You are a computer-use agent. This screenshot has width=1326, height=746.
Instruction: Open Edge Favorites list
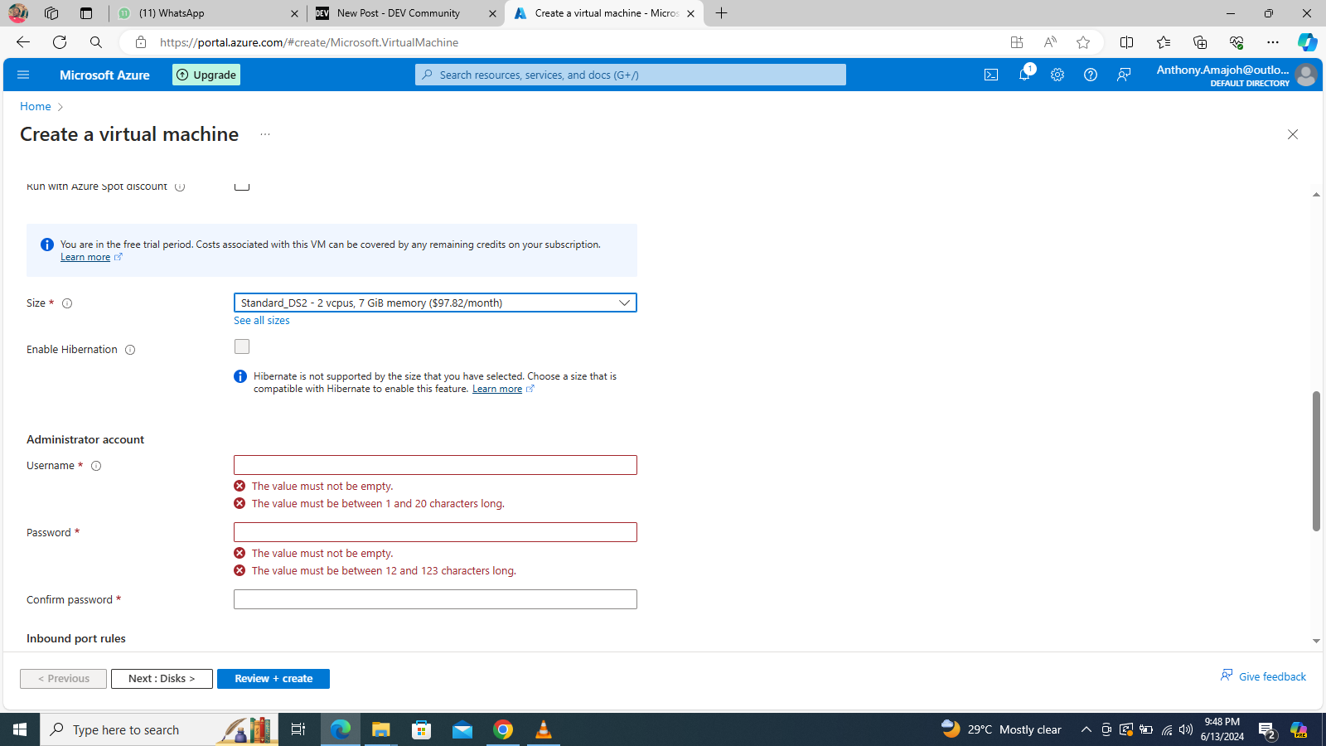[1164, 42]
